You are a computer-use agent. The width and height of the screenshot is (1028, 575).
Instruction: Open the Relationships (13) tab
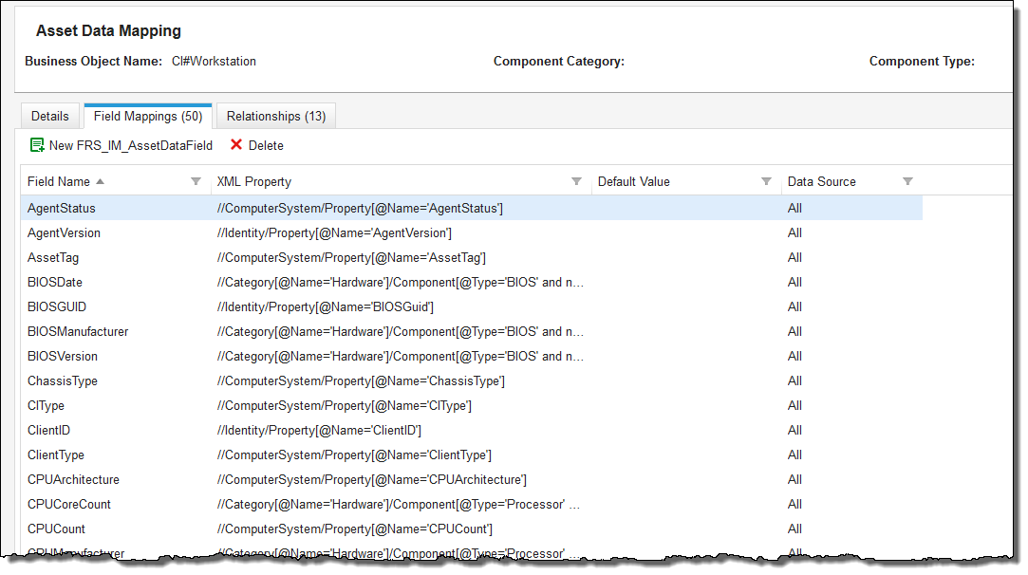pos(276,116)
